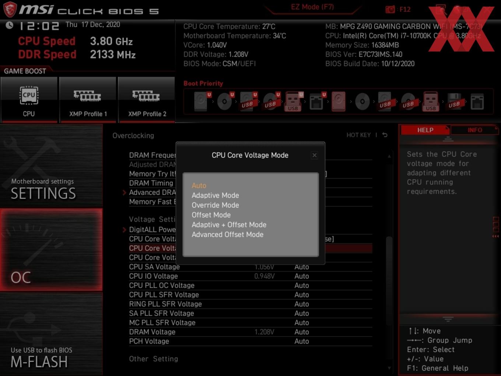Select the USB floppy boot device icon
Screen dimensions: 501x376
click(x=454, y=101)
